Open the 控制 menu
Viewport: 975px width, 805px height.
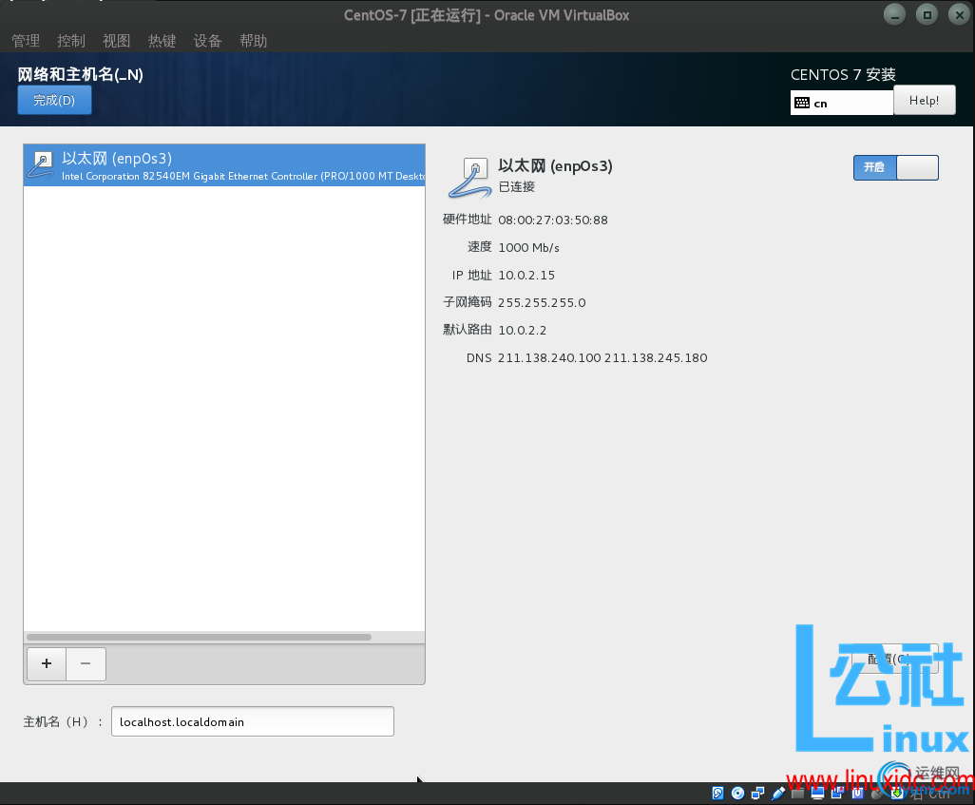pyautogui.click(x=71, y=41)
